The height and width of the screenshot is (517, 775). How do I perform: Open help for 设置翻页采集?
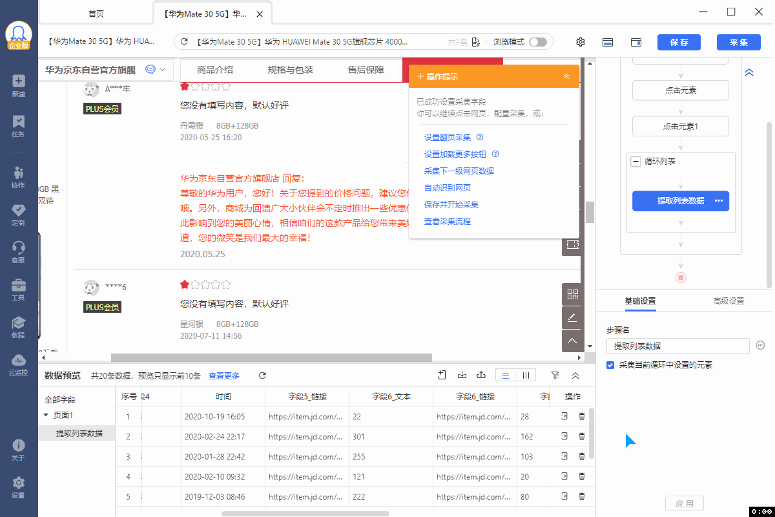(x=480, y=138)
